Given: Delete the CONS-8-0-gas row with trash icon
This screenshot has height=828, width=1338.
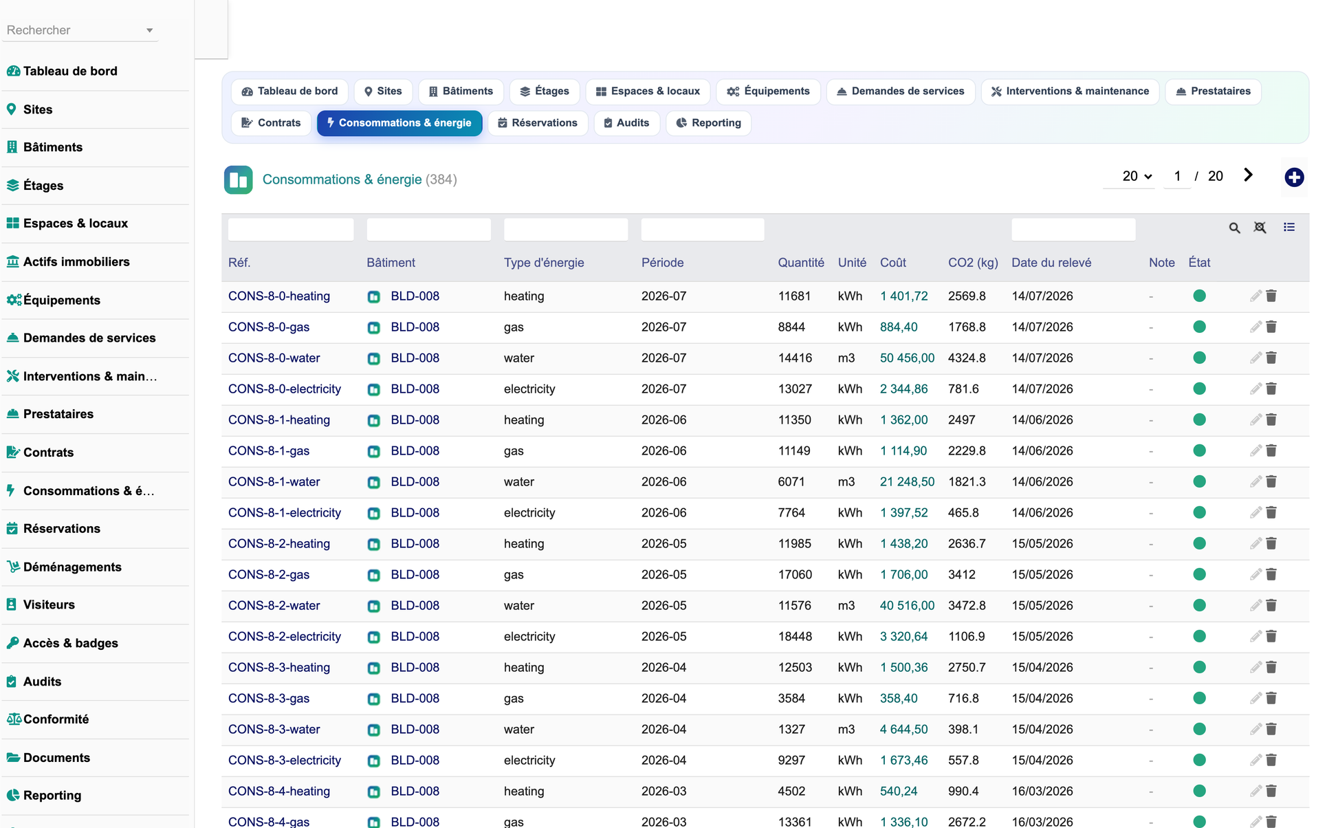Looking at the screenshot, I should point(1271,327).
